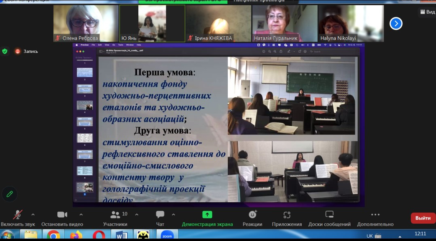
Task: Show next participants with blue arrow
Action: point(396,23)
